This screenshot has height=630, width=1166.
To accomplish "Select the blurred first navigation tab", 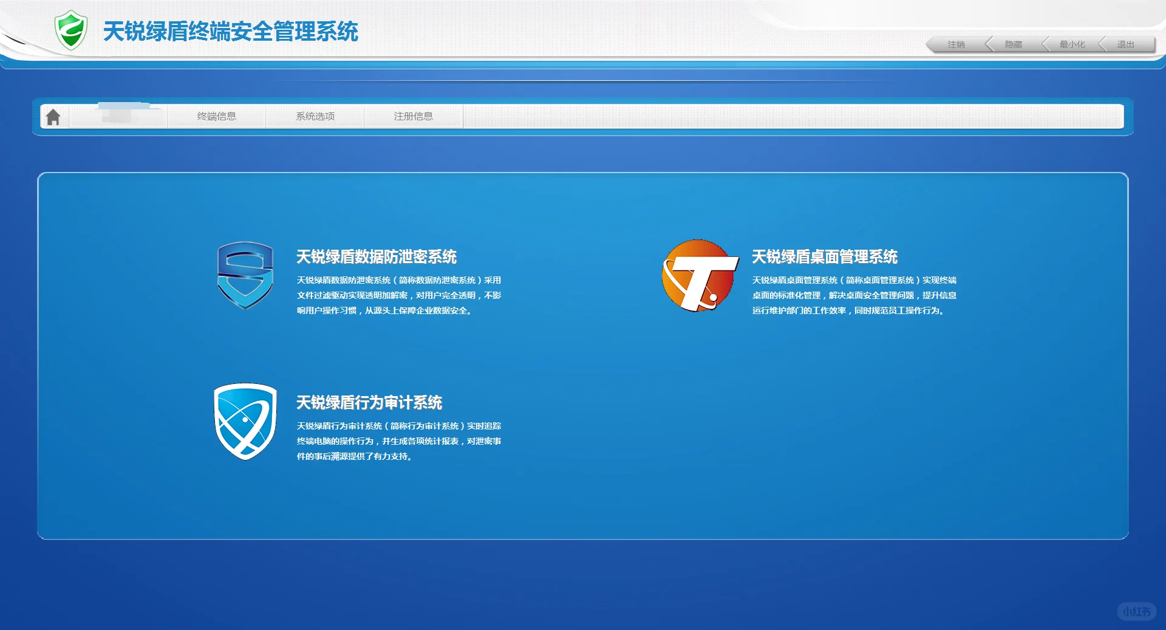I will click(118, 116).
